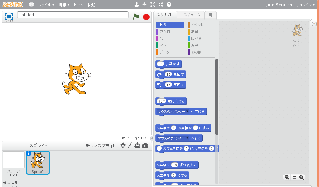319x187 pixels.
Task: Click x field in x座標を0,y座標を0にする block
Action: [x=173, y=128]
